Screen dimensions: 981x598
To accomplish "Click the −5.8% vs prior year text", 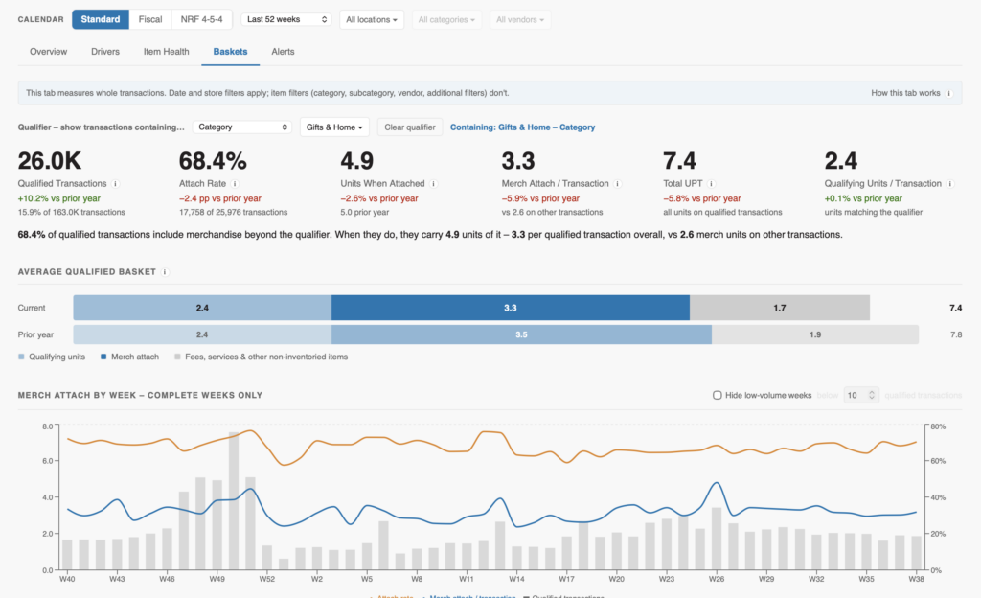I will coord(702,199).
